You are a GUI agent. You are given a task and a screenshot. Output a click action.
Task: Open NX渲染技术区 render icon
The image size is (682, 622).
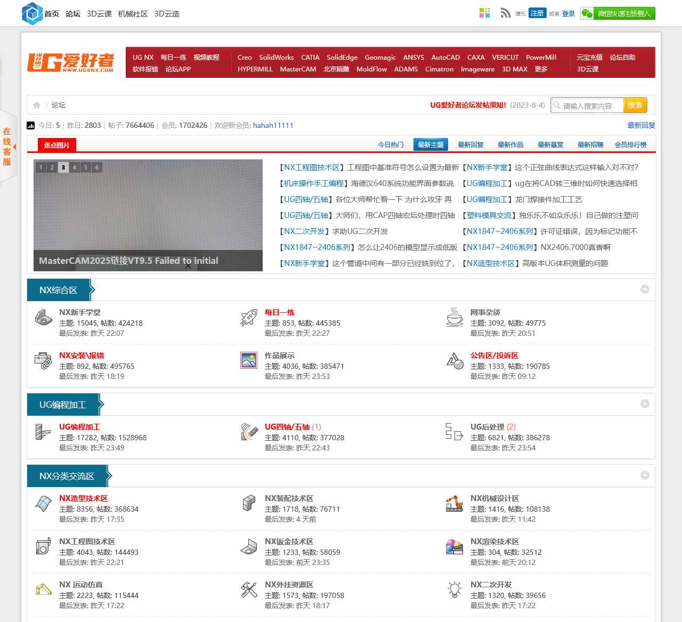(454, 547)
